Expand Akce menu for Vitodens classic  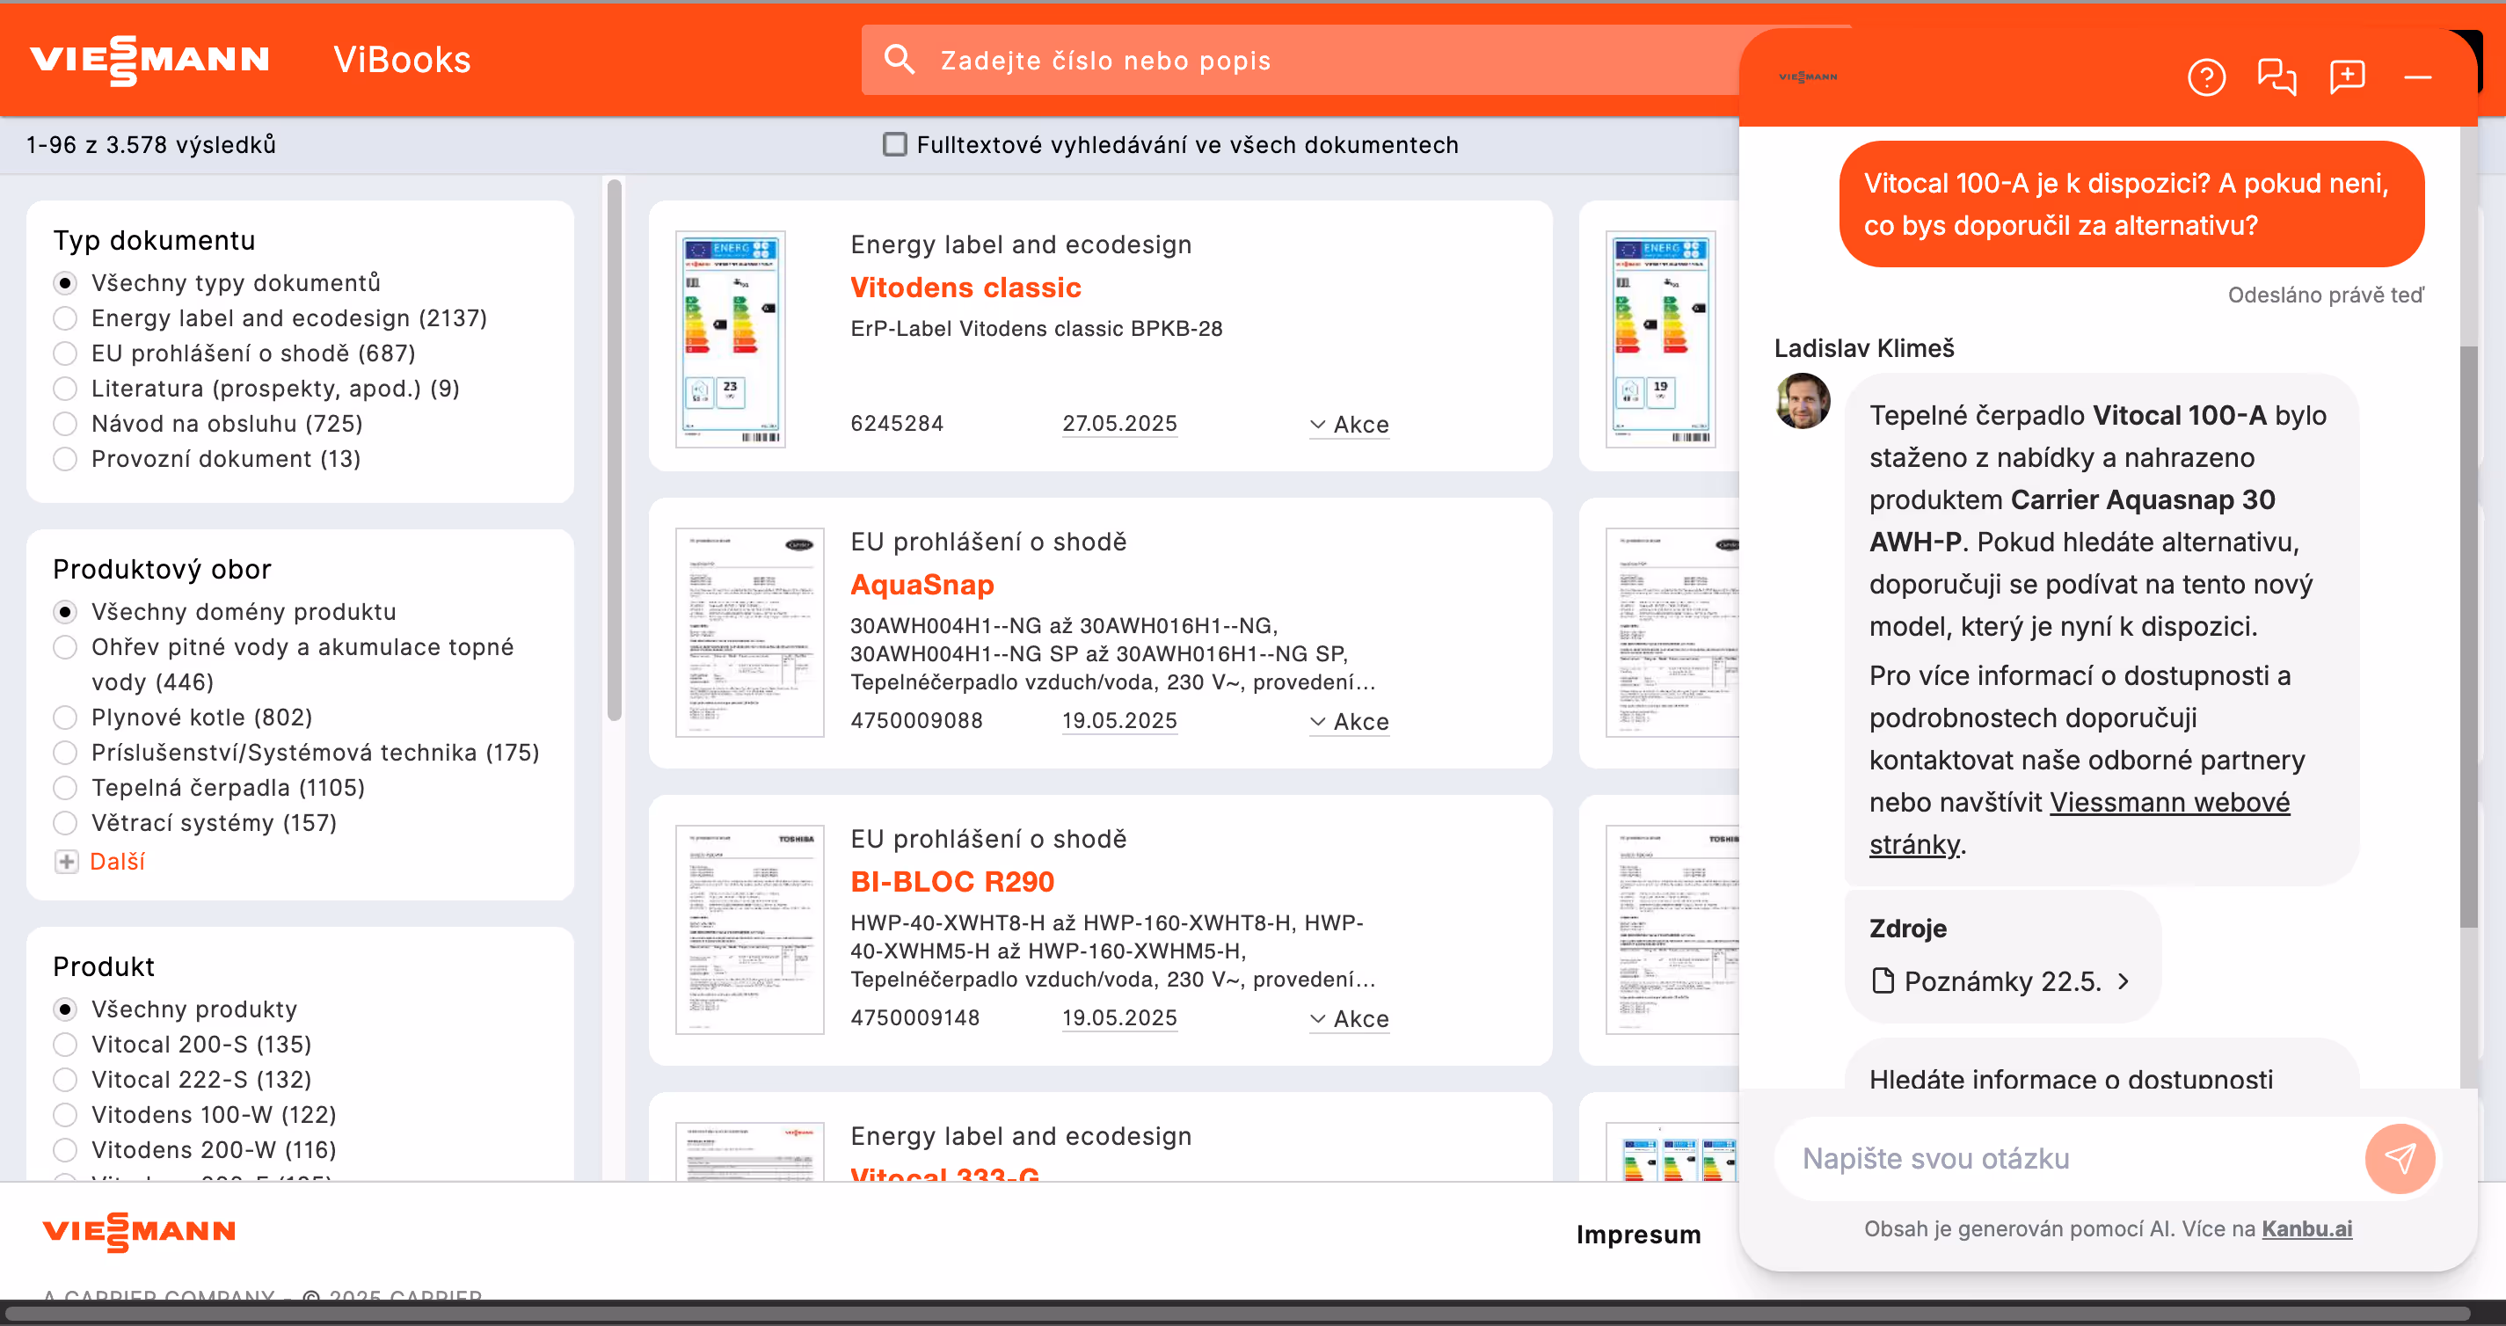click(x=1350, y=424)
